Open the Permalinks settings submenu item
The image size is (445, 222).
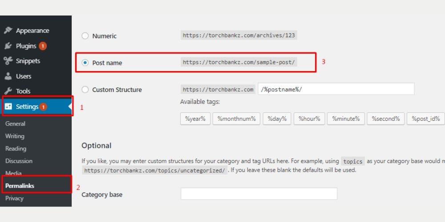tap(20, 186)
